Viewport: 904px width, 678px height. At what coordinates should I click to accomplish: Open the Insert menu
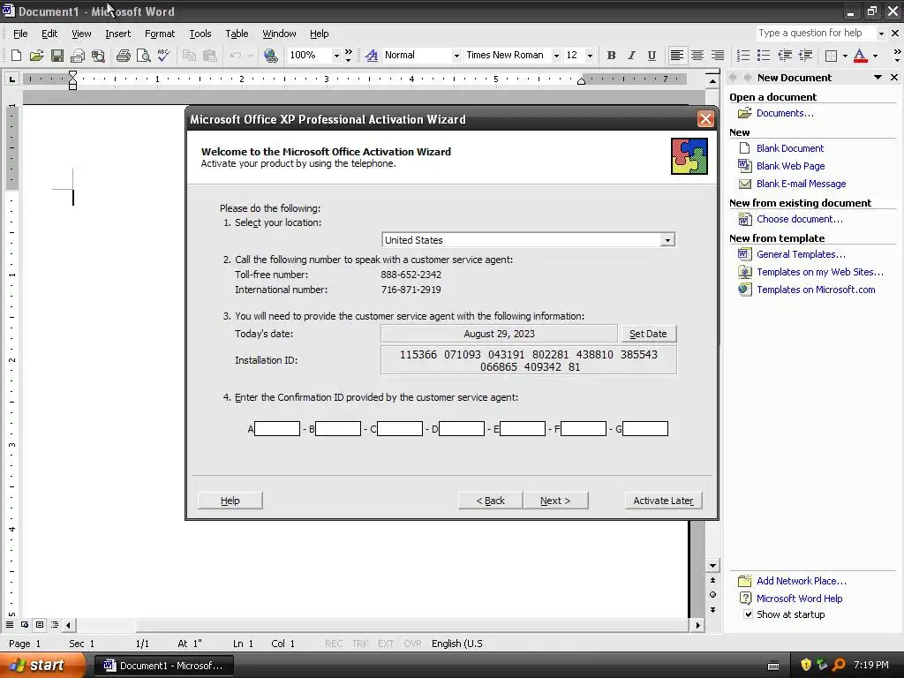tap(117, 34)
